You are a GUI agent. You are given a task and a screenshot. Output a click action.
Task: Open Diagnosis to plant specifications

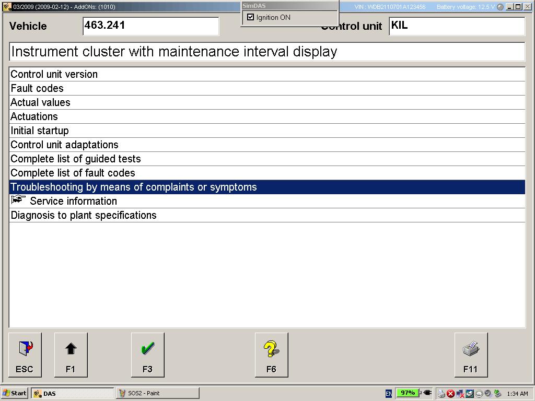(84, 215)
